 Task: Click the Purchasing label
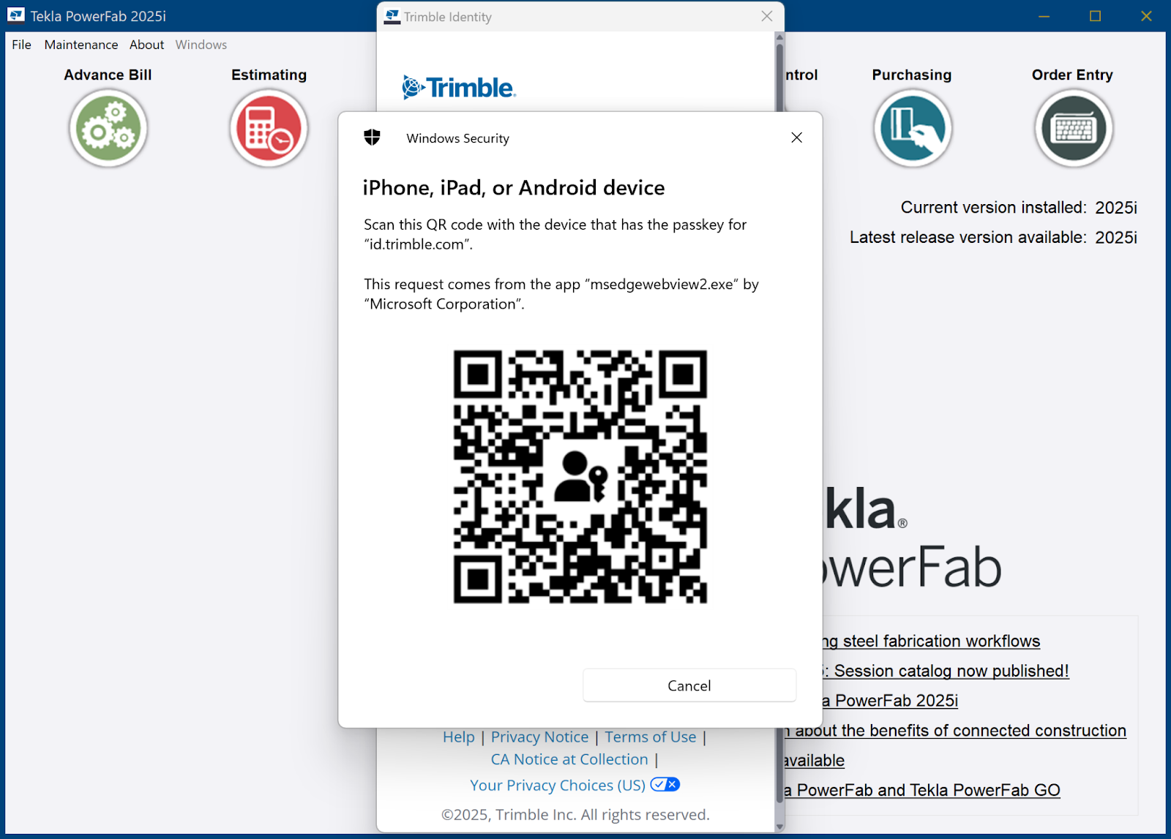pos(912,75)
